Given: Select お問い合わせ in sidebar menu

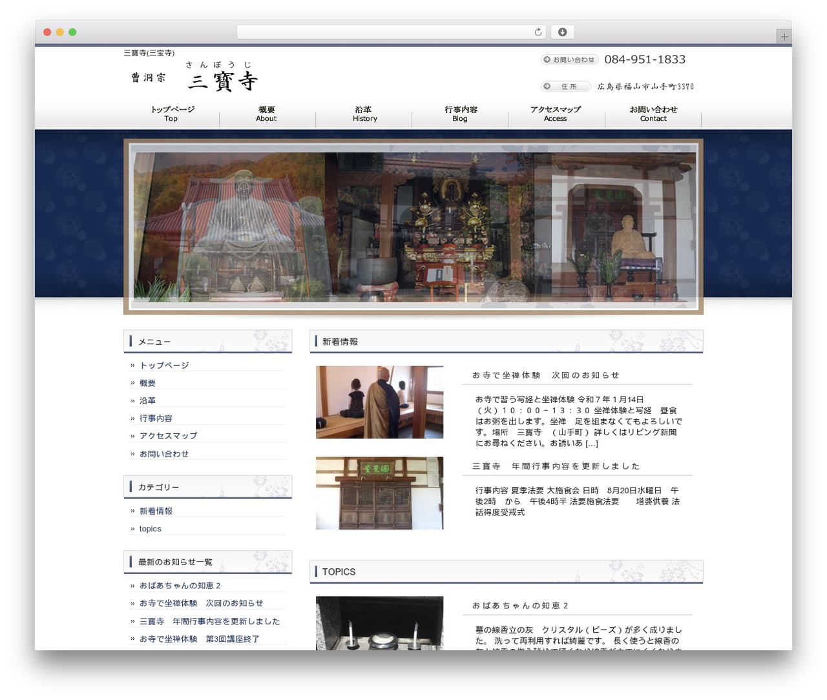Looking at the screenshot, I should tap(164, 454).
